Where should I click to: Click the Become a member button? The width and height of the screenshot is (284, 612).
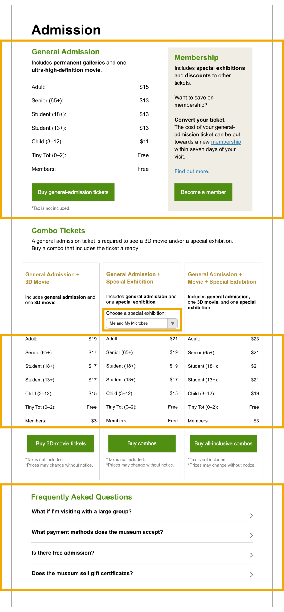point(203,192)
